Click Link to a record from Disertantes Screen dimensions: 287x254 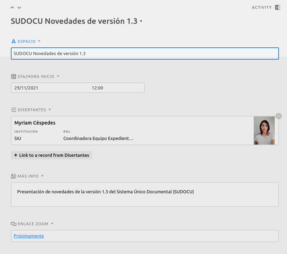pos(51,155)
